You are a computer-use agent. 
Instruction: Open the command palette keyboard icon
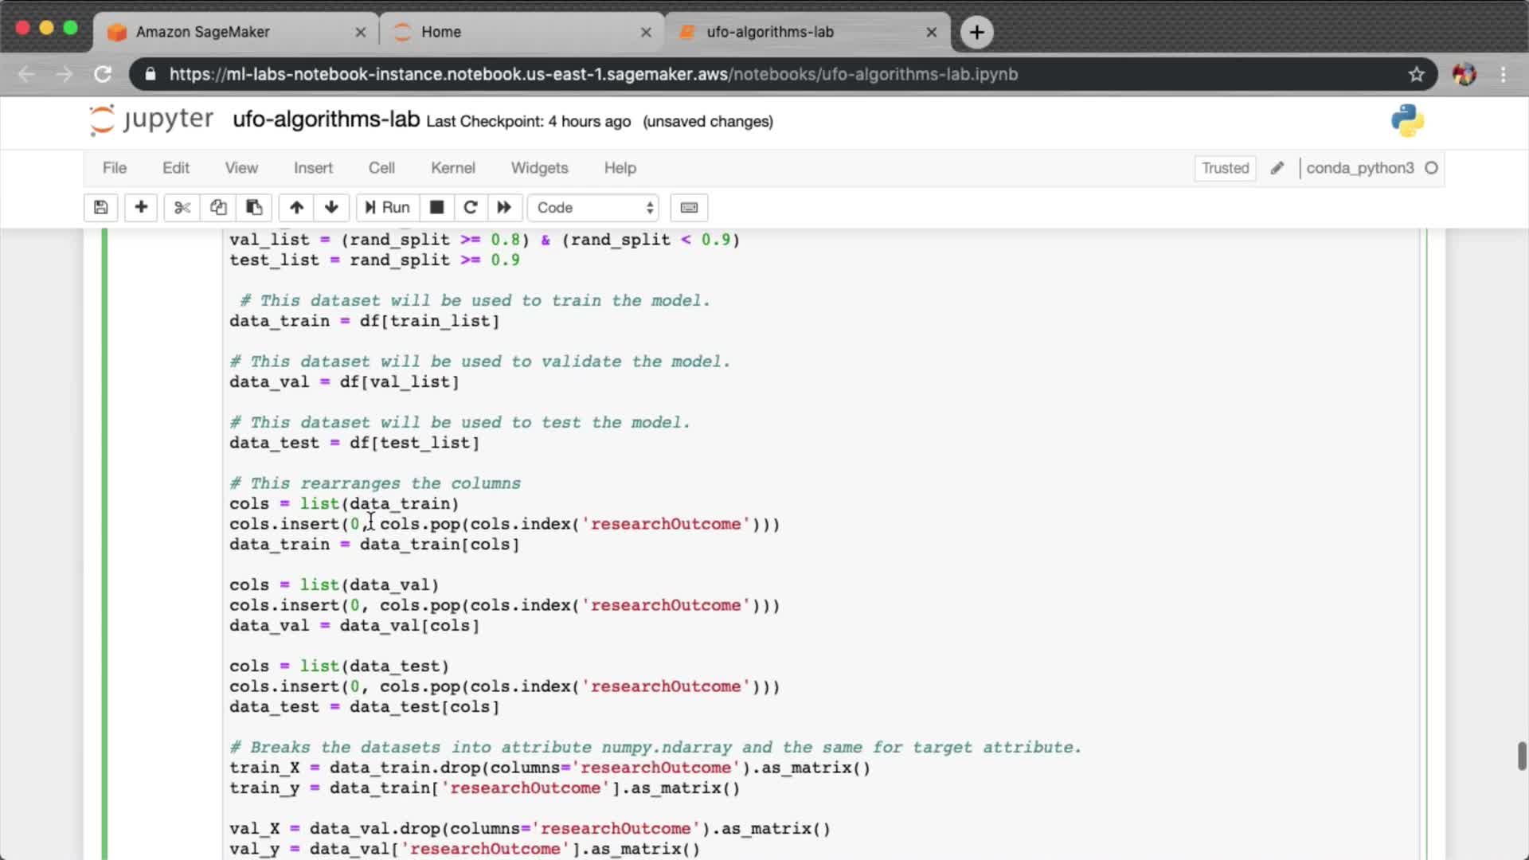pyautogui.click(x=689, y=208)
